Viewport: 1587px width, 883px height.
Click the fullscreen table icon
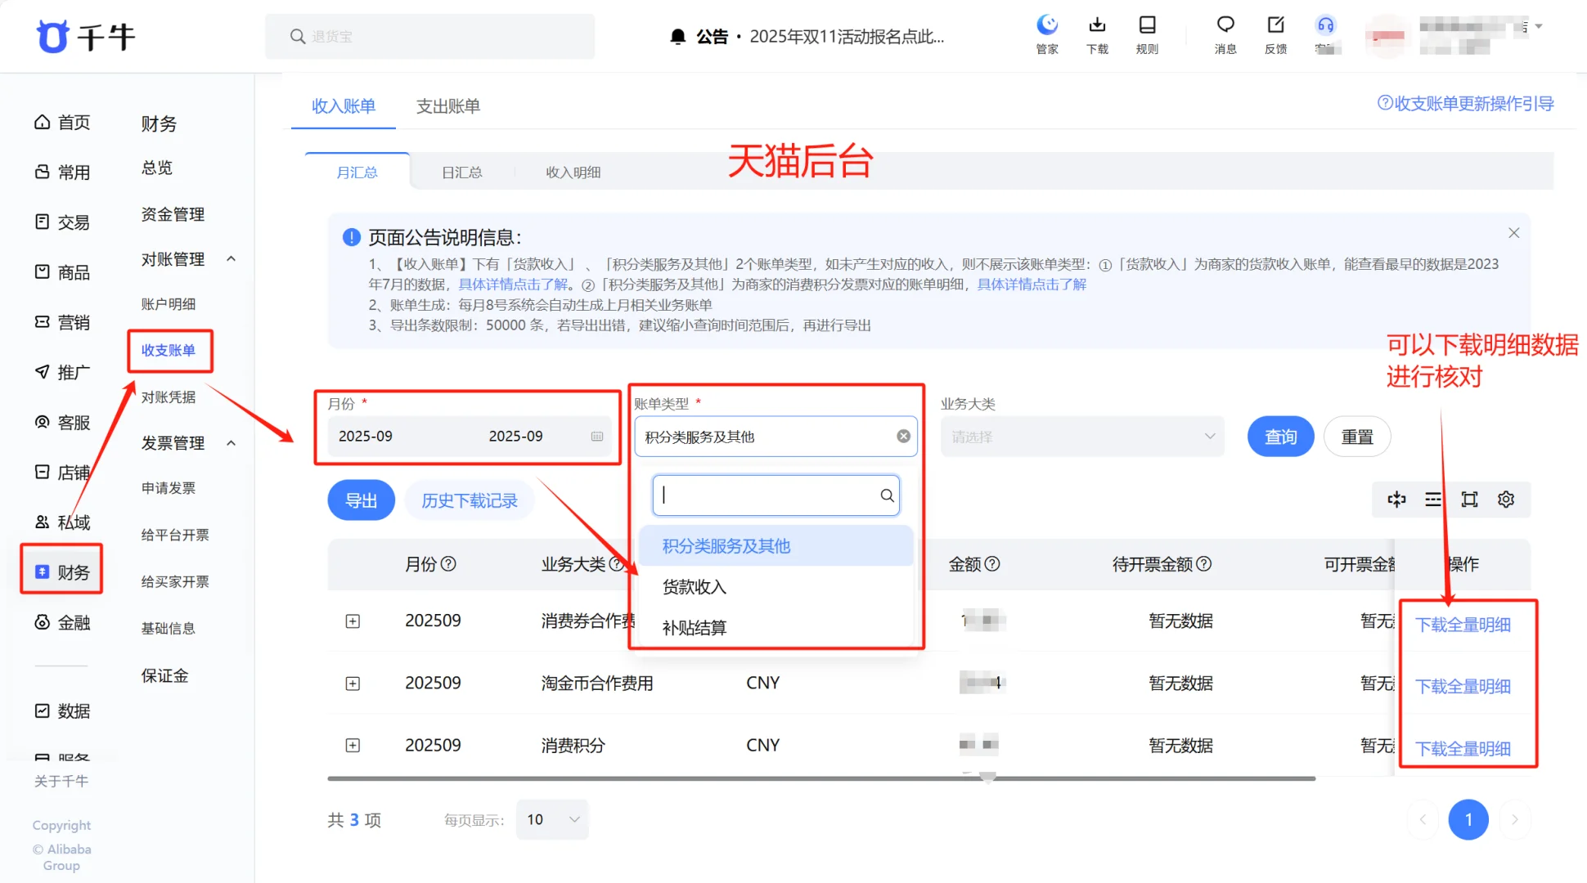tap(1469, 500)
